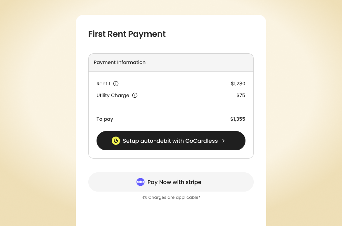342x226 pixels.
Task: Select the Payment Information header bar
Action: tap(171, 63)
